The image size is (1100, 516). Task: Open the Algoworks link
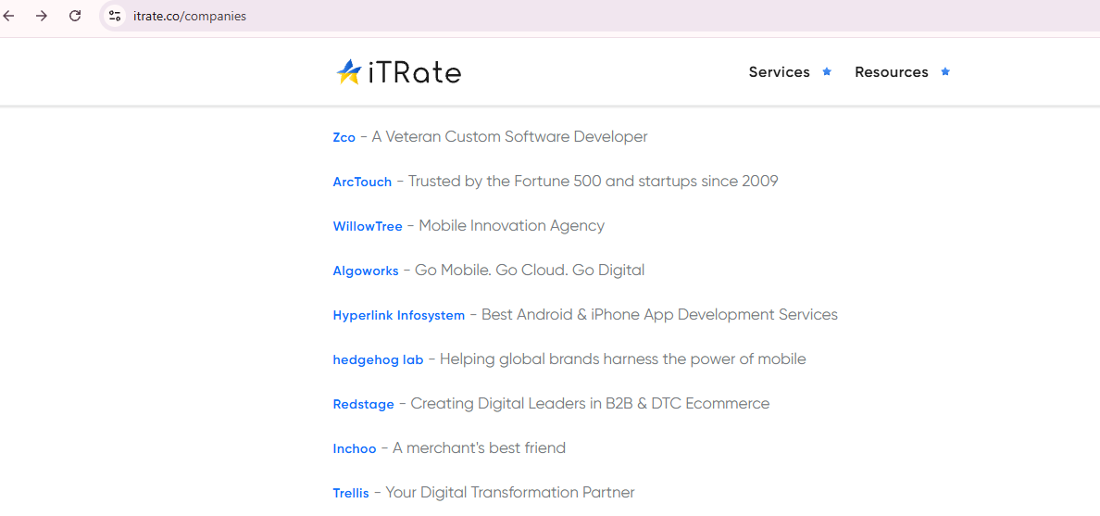[365, 271]
